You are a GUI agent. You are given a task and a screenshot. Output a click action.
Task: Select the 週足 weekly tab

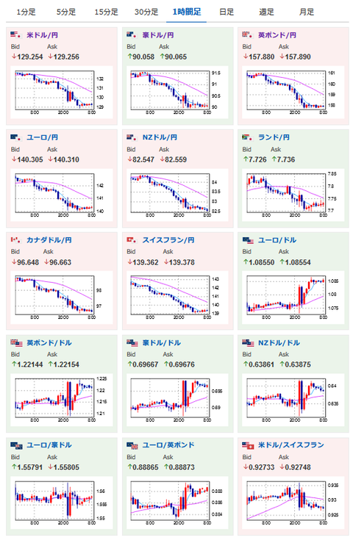click(267, 12)
